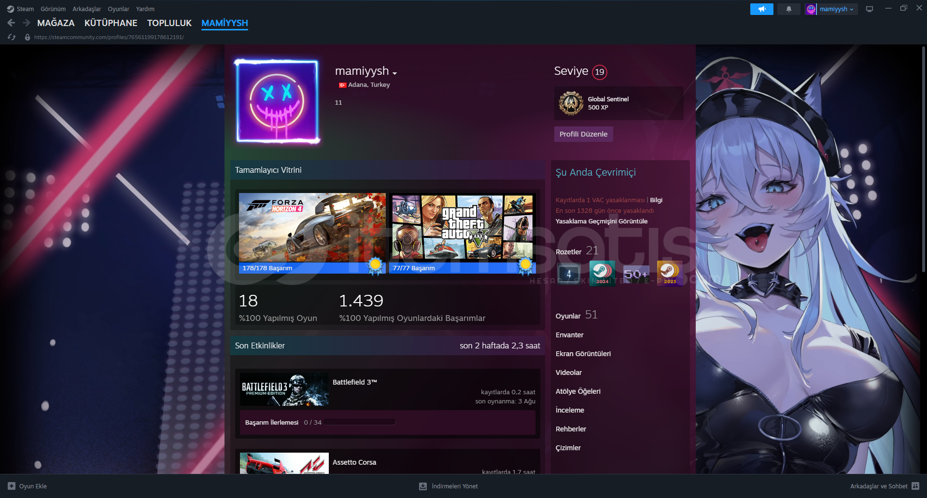
Task: Click the Battlefield 3 game thumbnail
Action: [284, 389]
